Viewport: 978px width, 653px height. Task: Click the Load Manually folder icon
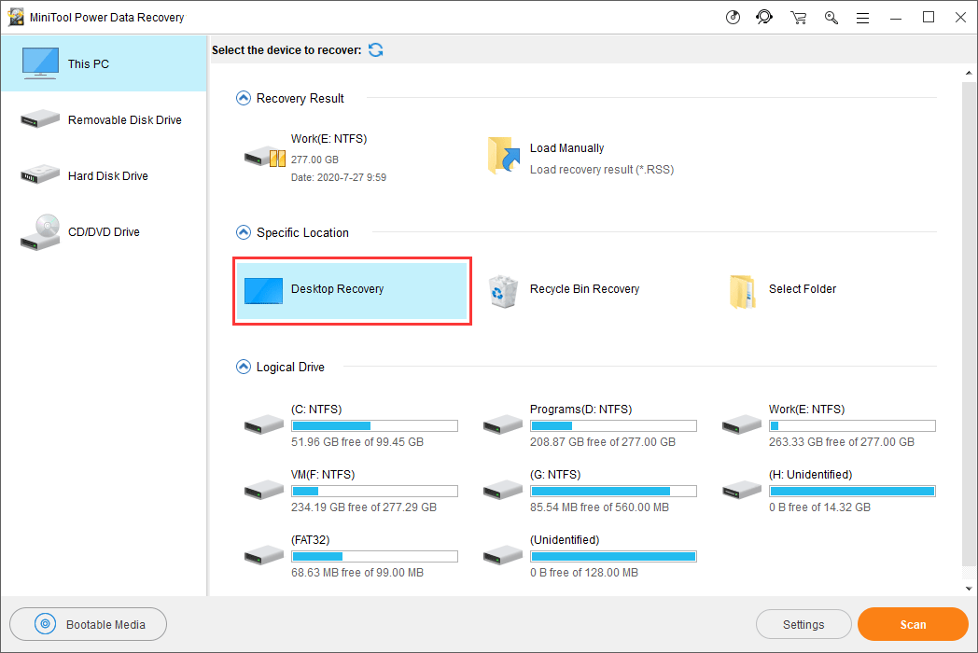coord(503,155)
